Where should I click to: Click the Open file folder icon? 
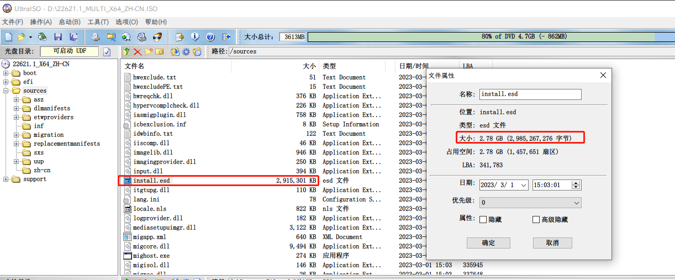click(x=21, y=37)
